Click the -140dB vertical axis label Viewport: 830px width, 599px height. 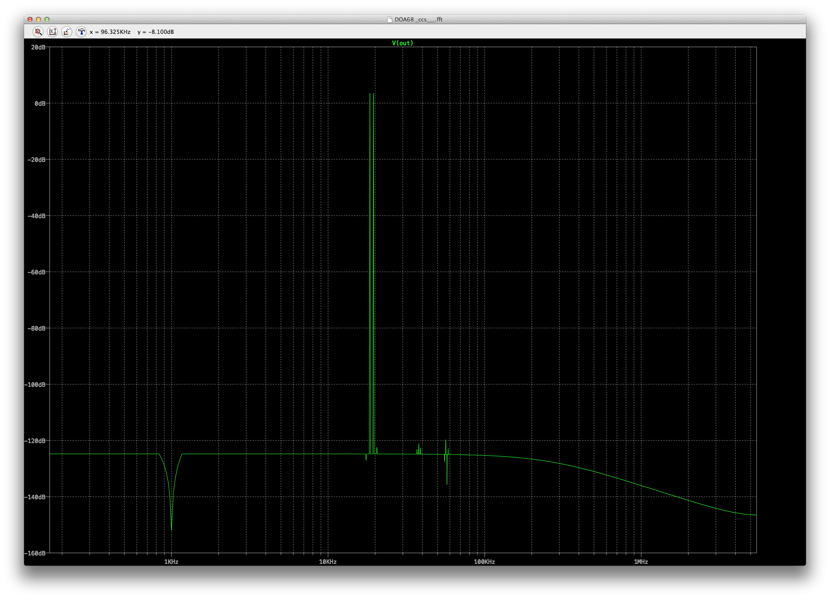click(x=35, y=497)
